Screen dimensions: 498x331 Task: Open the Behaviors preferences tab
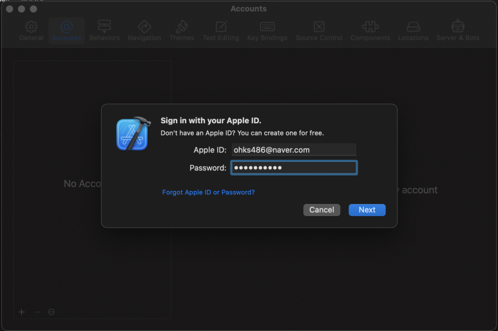click(x=104, y=31)
